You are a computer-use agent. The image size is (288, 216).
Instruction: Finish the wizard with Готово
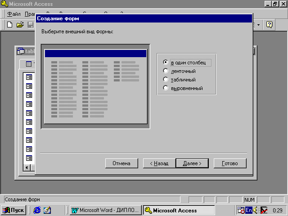(229, 163)
